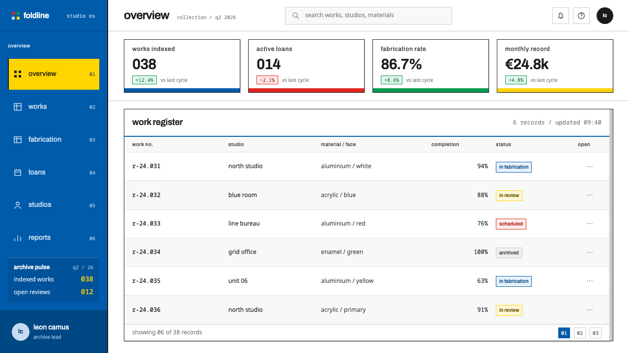Click the search magnifier icon
Viewport: 629px width, 353px height.
point(296,16)
